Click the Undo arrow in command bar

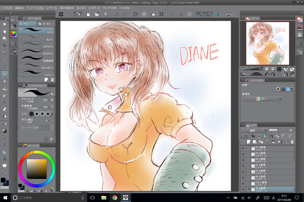click(x=116, y=14)
